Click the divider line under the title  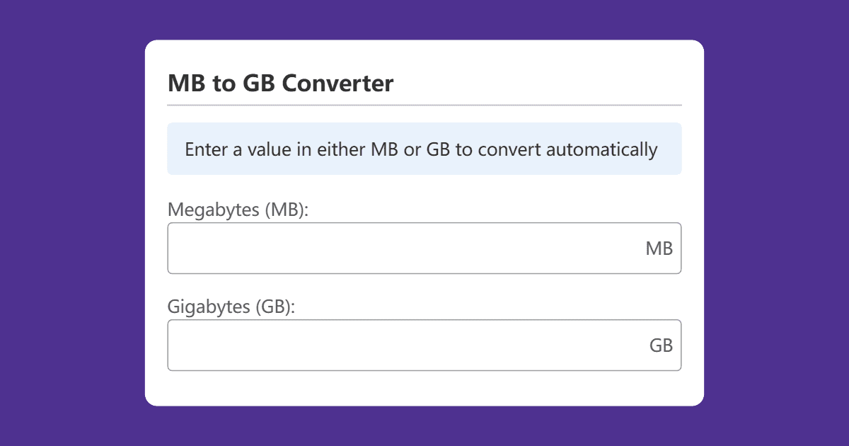click(424, 105)
